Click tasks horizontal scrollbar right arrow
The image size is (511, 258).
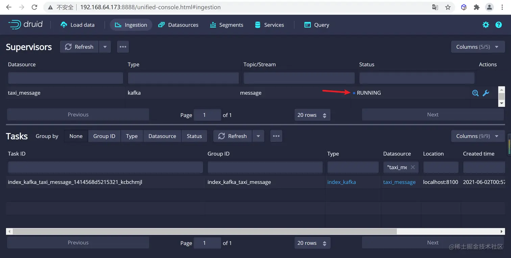(502, 231)
